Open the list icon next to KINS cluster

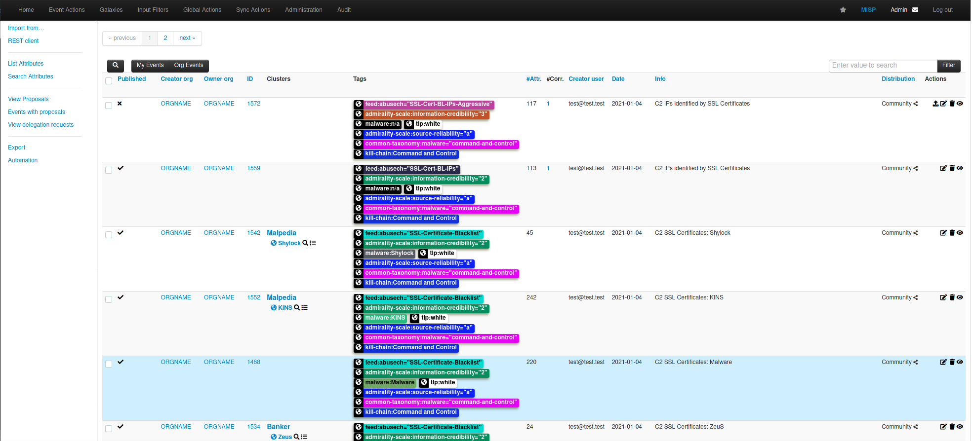(x=305, y=308)
